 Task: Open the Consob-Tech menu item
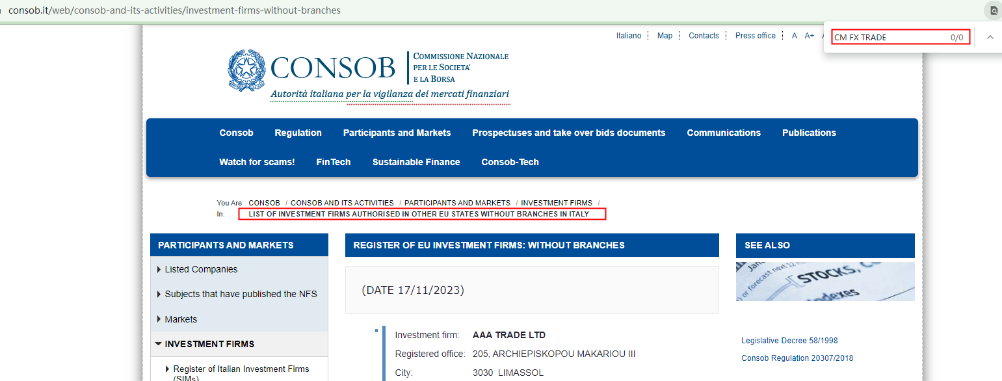click(510, 162)
